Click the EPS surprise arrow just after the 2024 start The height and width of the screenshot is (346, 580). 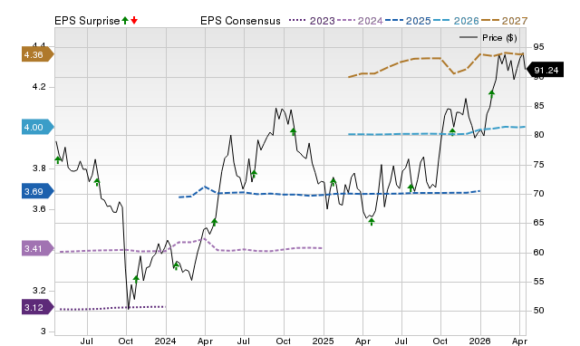tap(177, 265)
